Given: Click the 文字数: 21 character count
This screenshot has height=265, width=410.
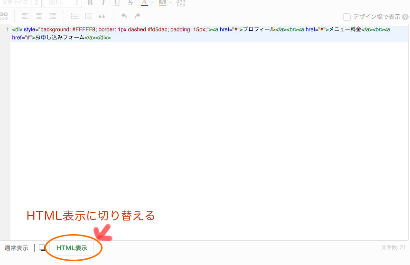Looking at the screenshot, I should point(393,247).
